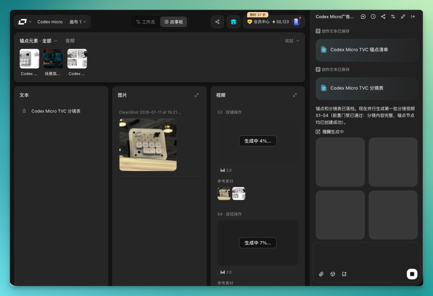This screenshot has width=433, height=296.
Task: Click the attachment paperclip icon
Action: (x=321, y=274)
